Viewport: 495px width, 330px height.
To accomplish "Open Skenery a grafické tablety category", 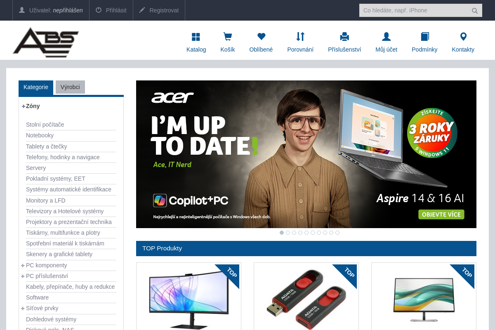I will click(x=59, y=254).
